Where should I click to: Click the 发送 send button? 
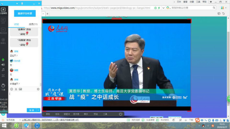point(32,110)
